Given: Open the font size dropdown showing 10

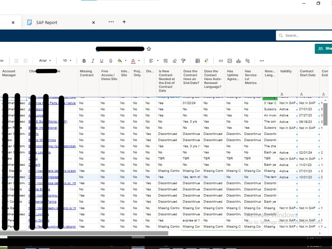Looking at the screenshot, I should coord(66,61).
